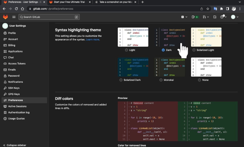This screenshot has height=147, width=244.
Task: Click the Access Tokens icon
Action: click(5, 63)
